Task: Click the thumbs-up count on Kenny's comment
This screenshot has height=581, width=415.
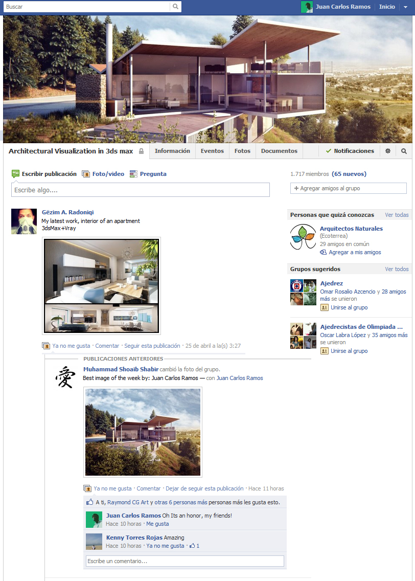Action: click(195, 546)
